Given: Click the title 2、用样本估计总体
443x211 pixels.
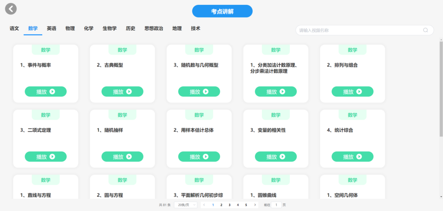Looking at the screenshot, I should 194,130.
